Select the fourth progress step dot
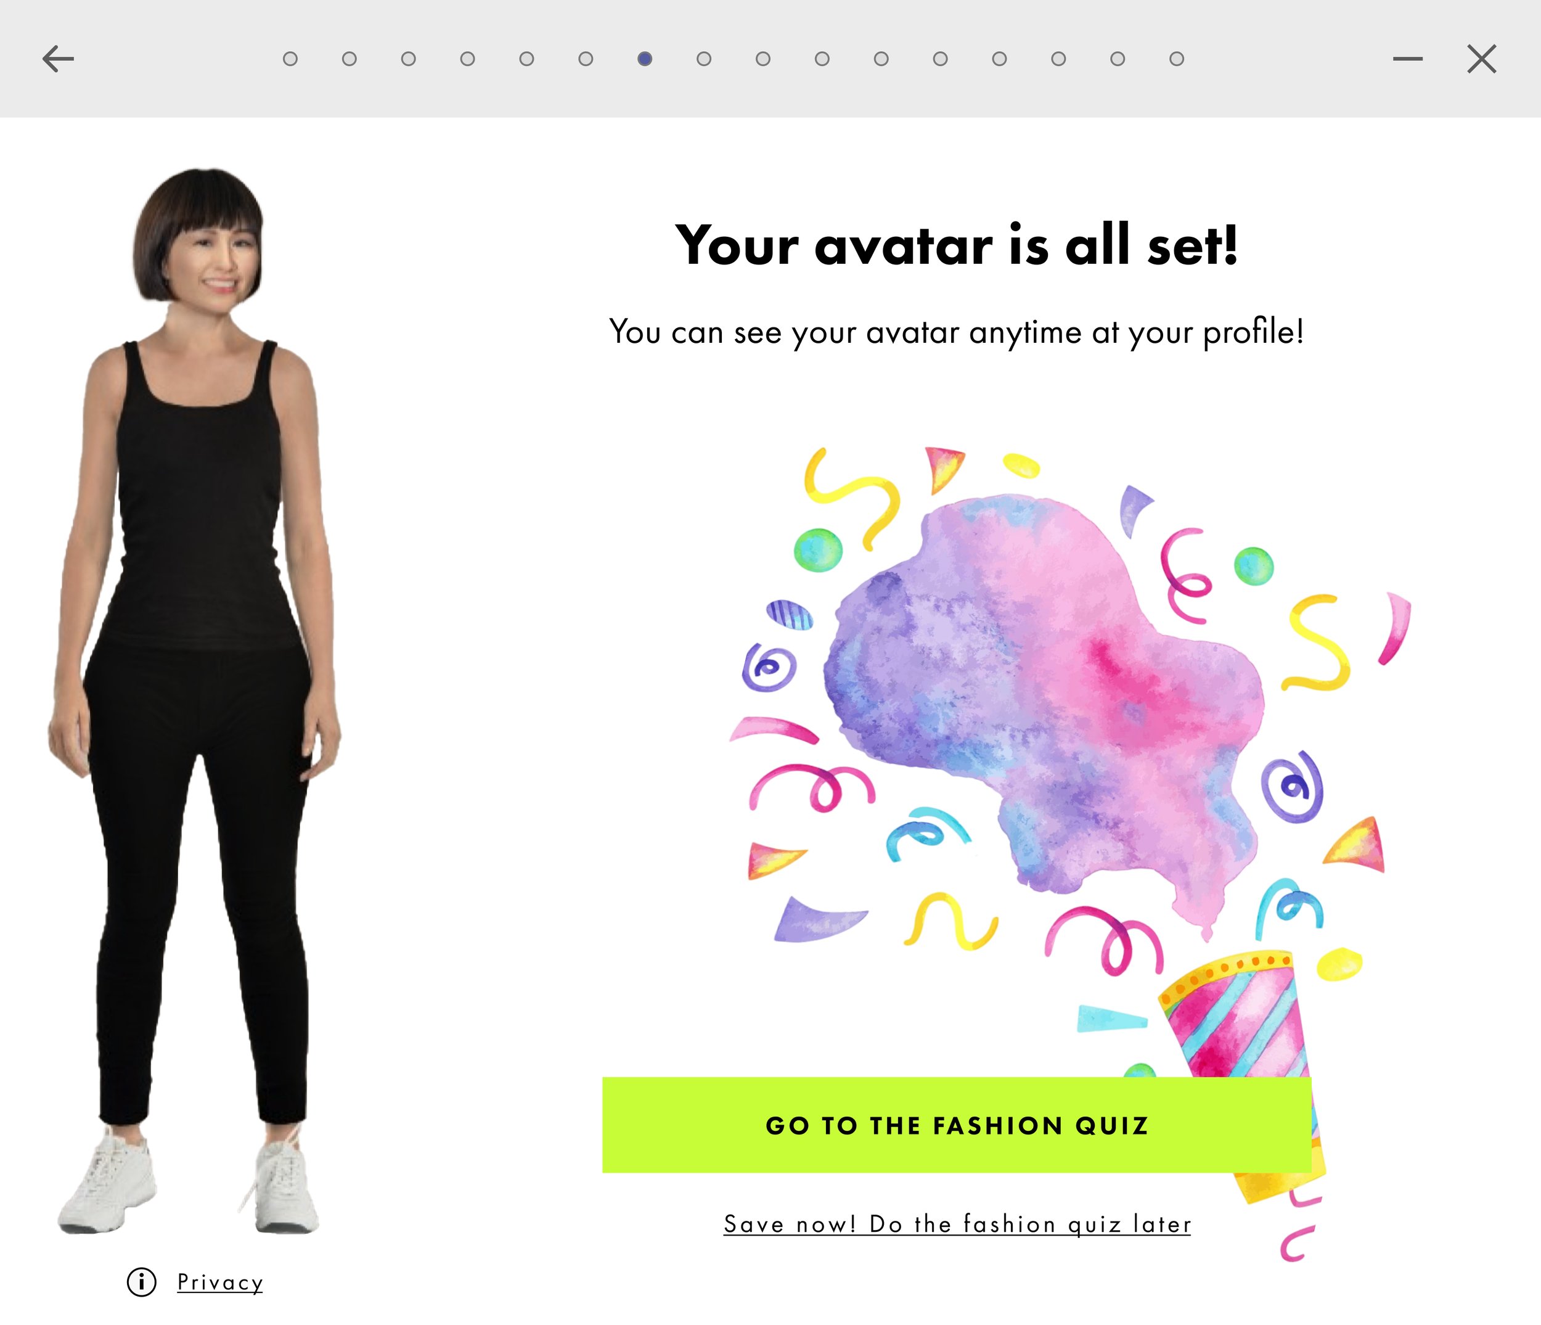 [x=467, y=59]
